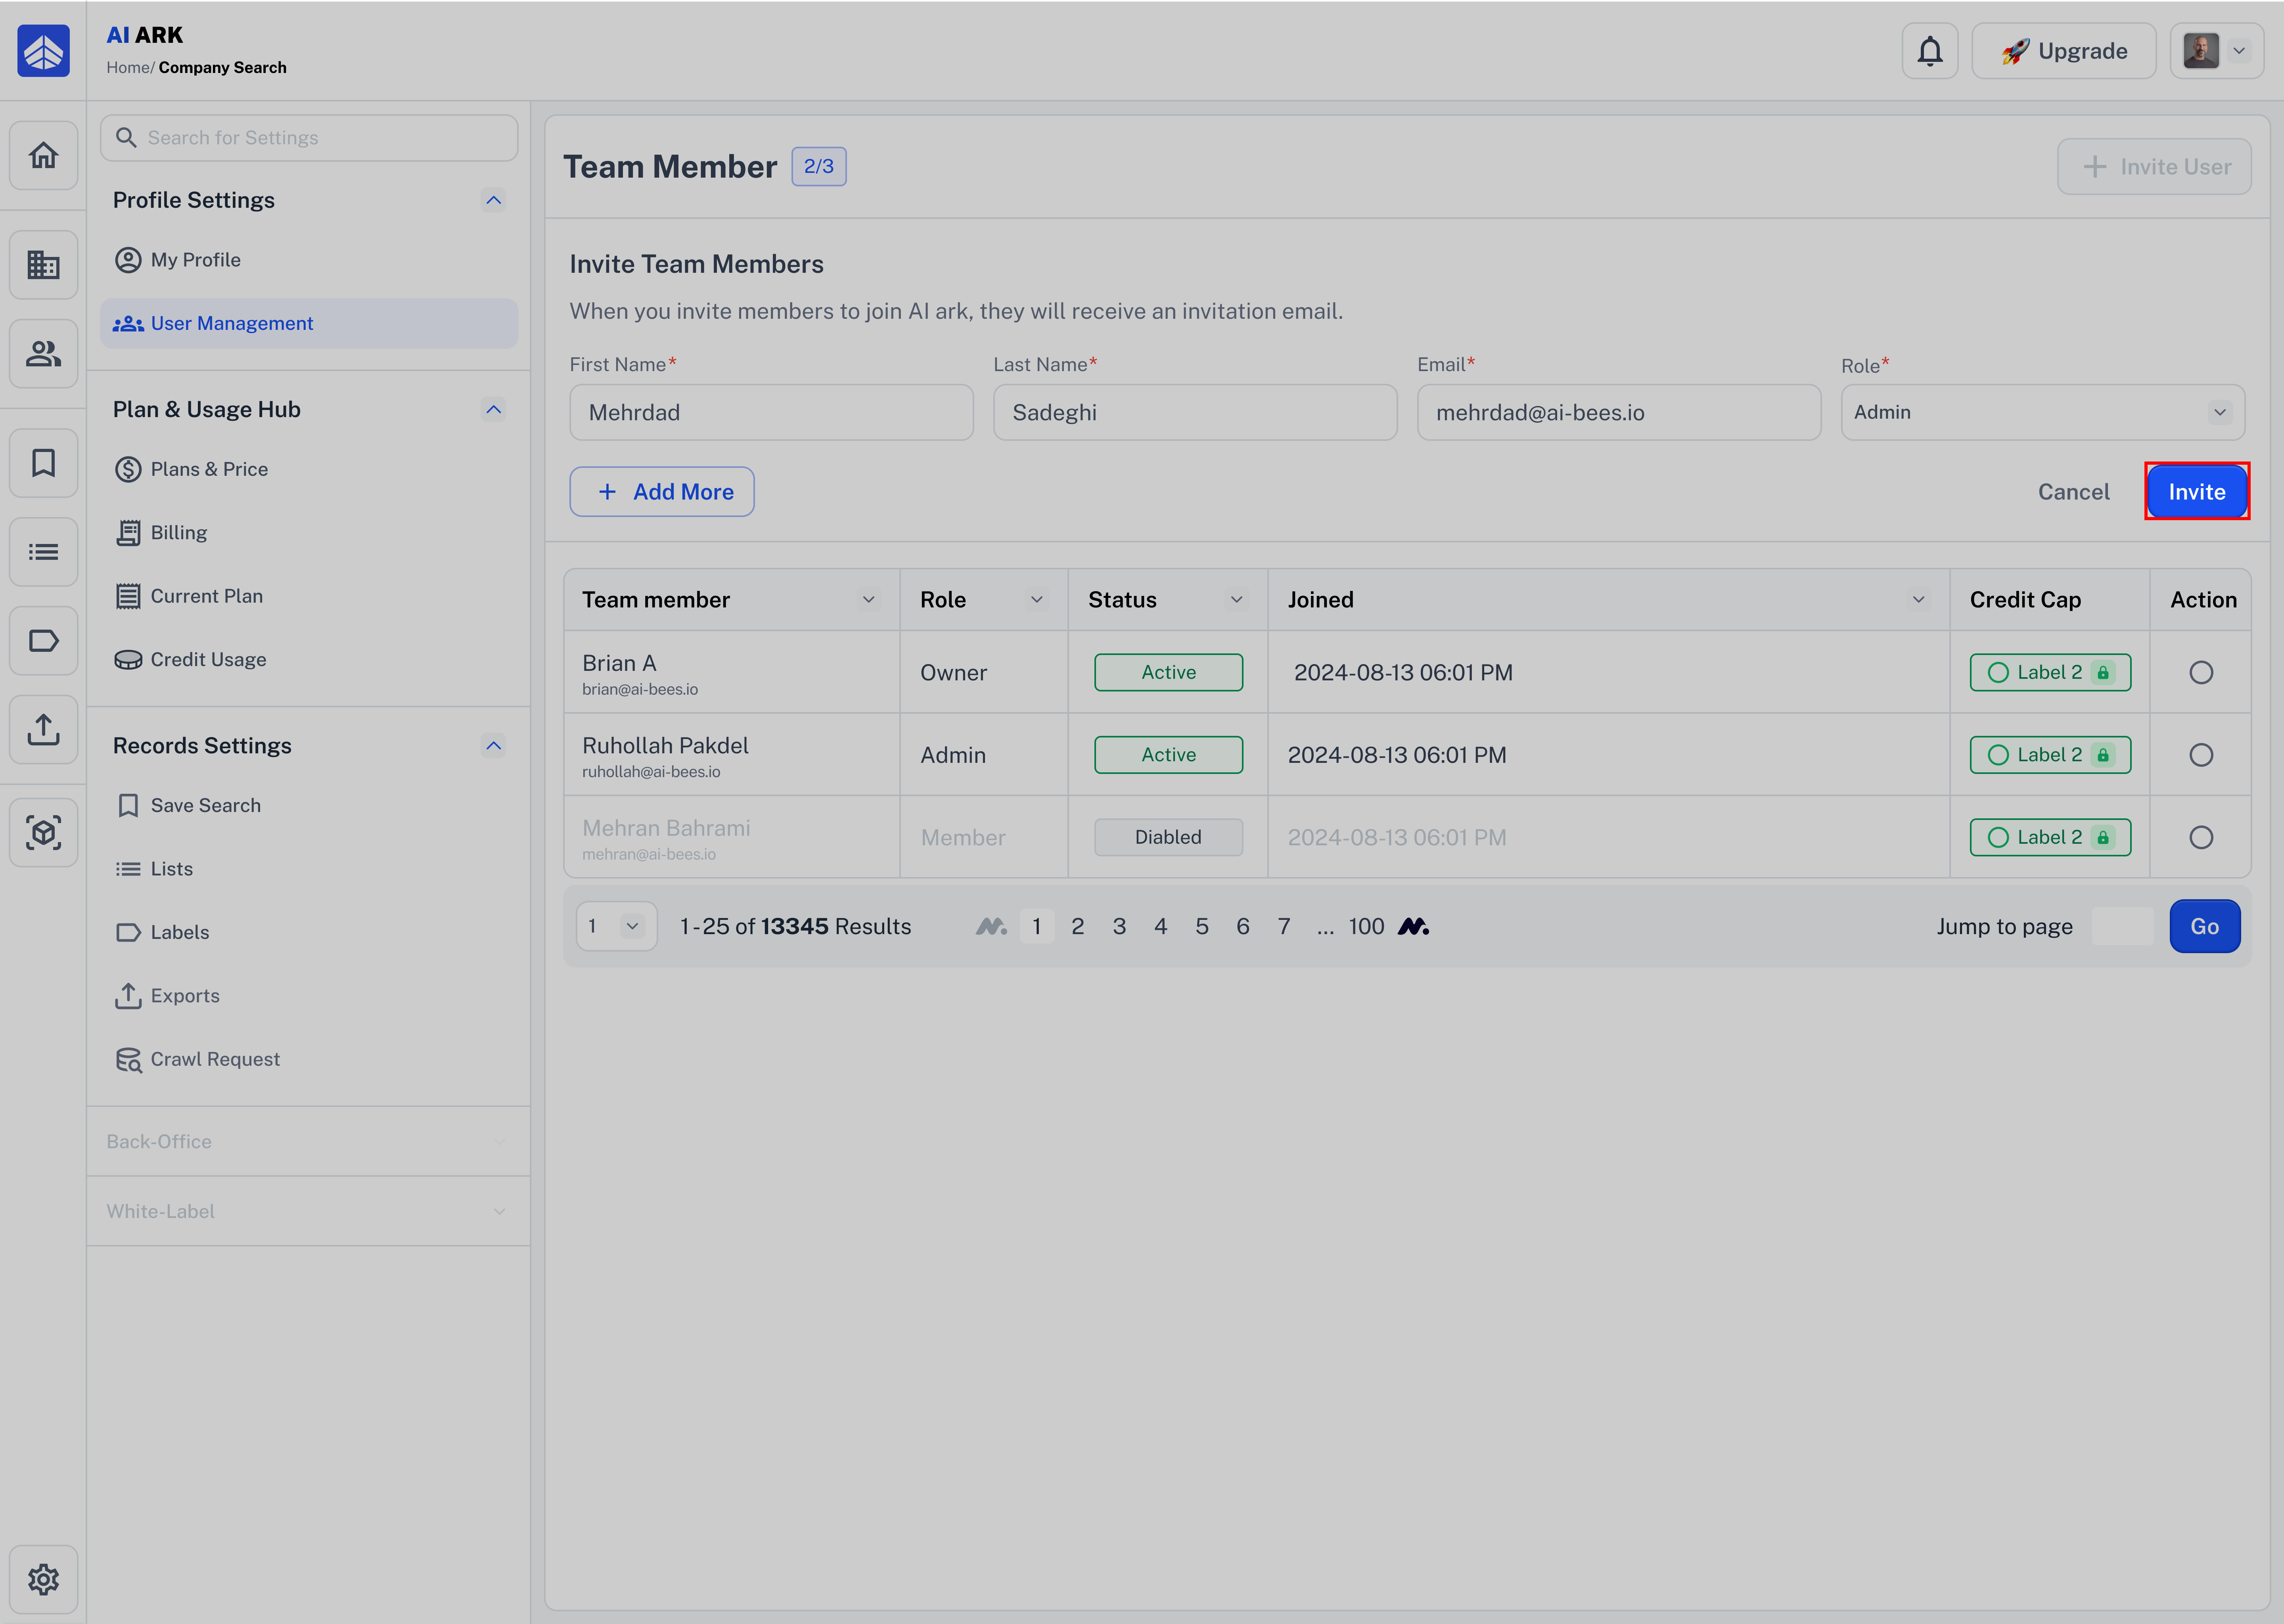Click Add More button
This screenshot has width=2284, height=1624.
pyautogui.click(x=662, y=492)
